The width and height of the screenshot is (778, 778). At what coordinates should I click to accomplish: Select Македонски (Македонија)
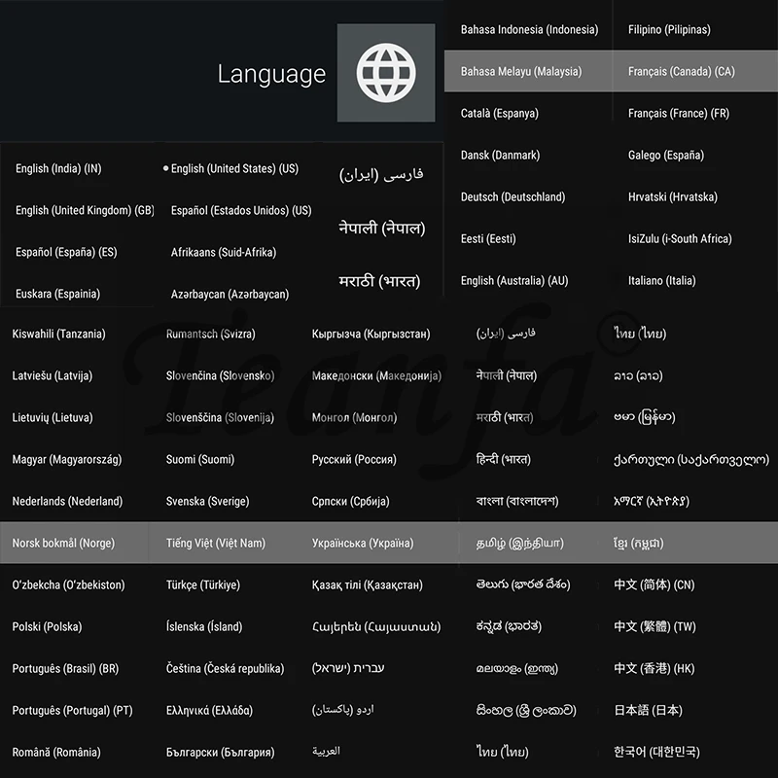coord(376,375)
